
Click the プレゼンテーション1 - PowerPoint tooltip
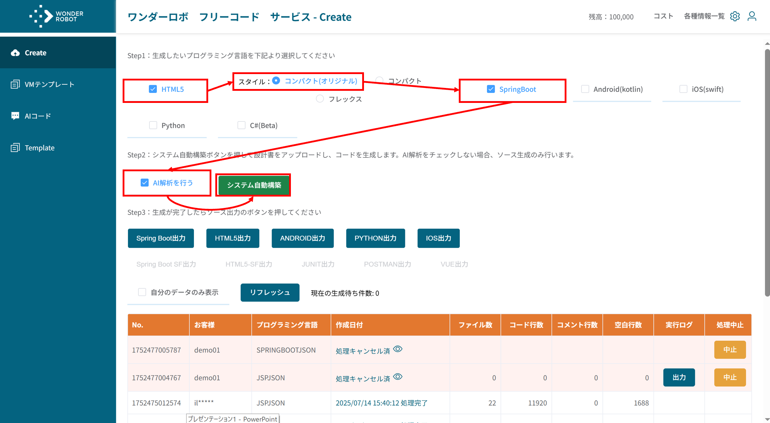(233, 419)
